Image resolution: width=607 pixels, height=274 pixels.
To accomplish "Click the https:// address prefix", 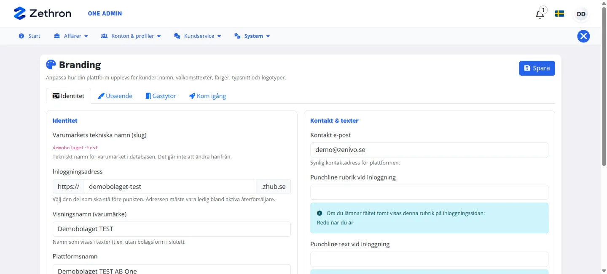I will (x=68, y=187).
